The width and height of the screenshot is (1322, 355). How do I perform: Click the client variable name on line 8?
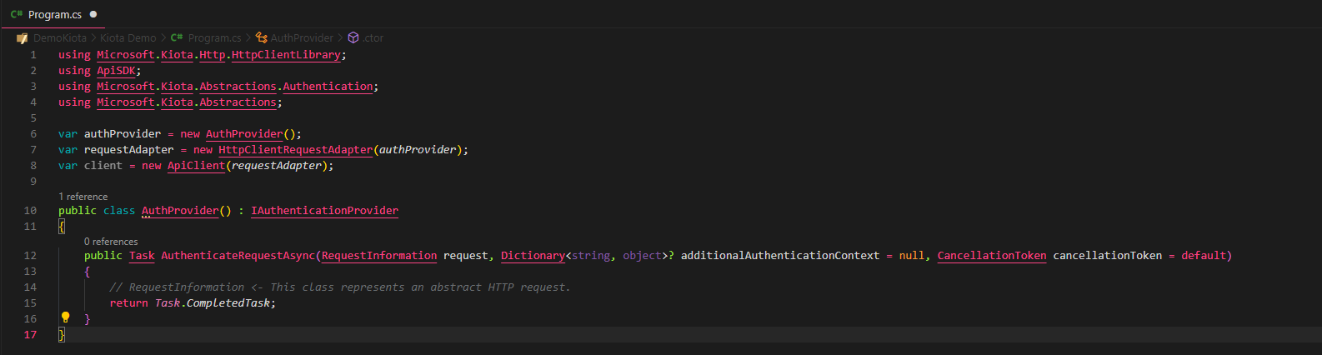(103, 165)
